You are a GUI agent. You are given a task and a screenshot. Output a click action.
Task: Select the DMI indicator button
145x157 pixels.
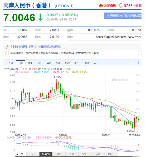coord(111,154)
